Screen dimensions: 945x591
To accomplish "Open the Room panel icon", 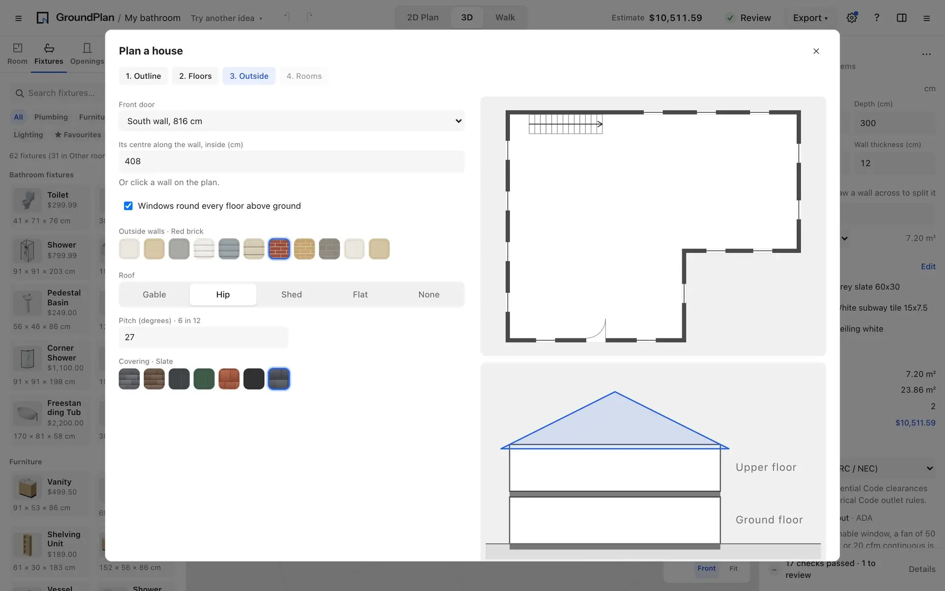I will [17, 54].
